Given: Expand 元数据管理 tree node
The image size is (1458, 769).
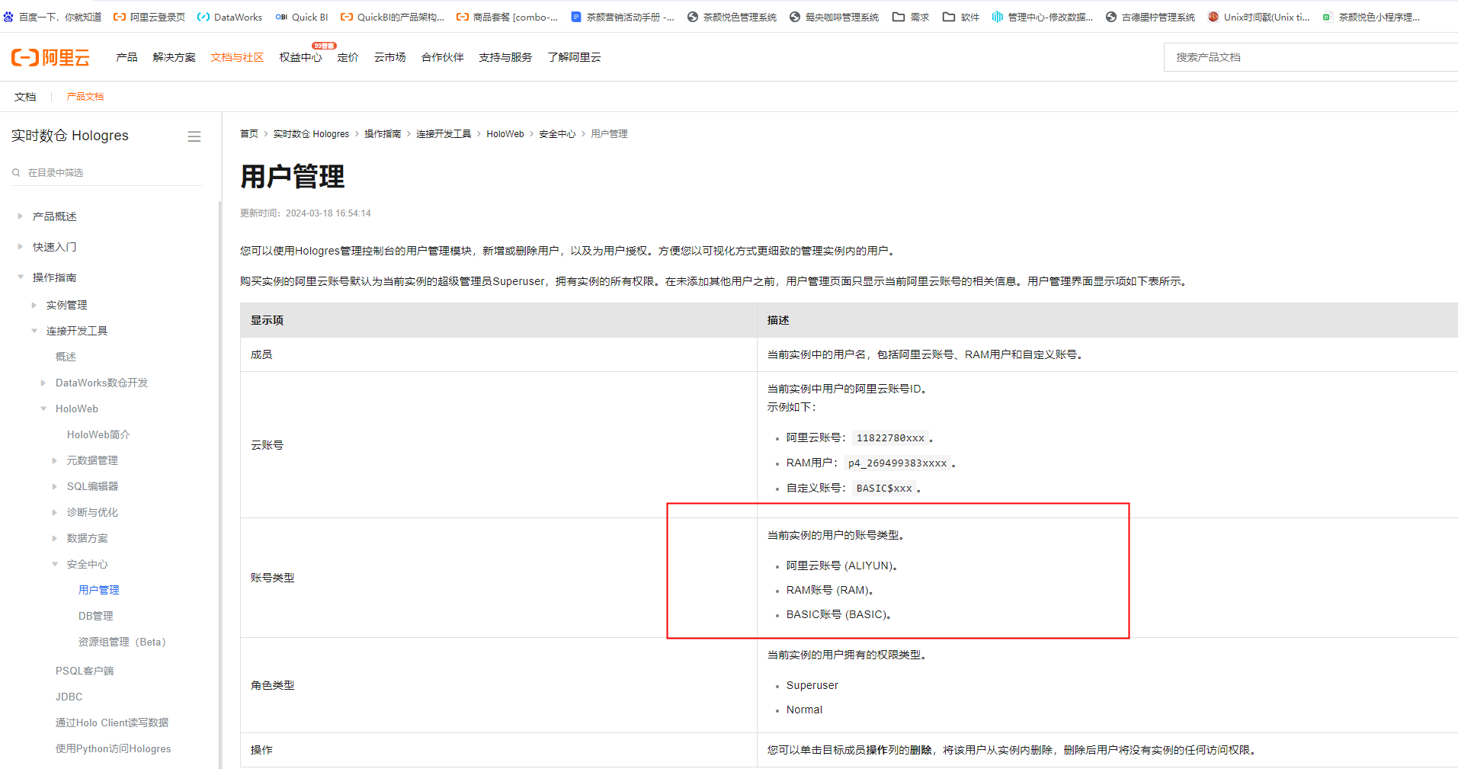Looking at the screenshot, I should [54, 460].
